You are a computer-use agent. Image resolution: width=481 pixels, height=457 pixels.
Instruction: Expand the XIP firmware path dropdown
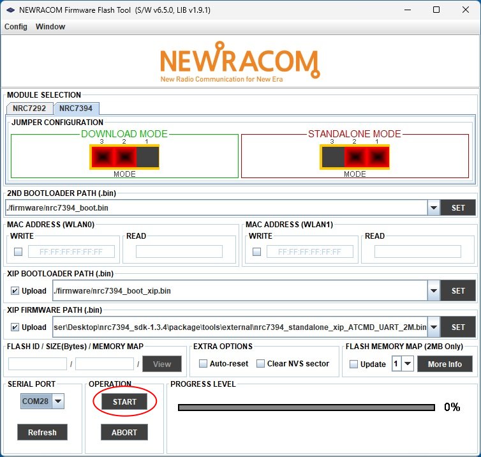click(x=433, y=327)
